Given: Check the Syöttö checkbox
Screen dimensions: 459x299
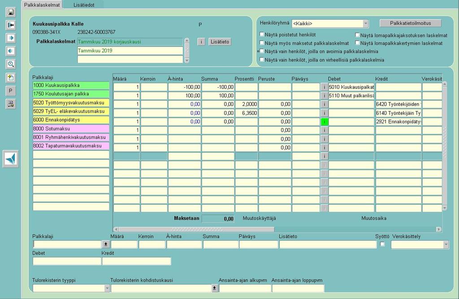Looking at the screenshot, I should pyautogui.click(x=382, y=244).
